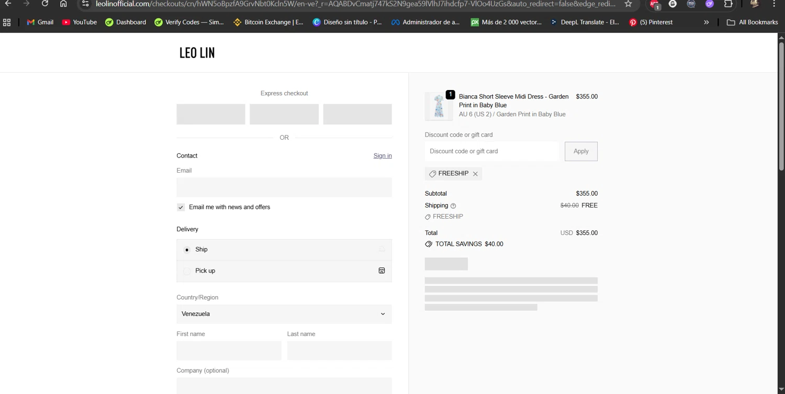Open the browser home page icon

pyautogui.click(x=63, y=4)
